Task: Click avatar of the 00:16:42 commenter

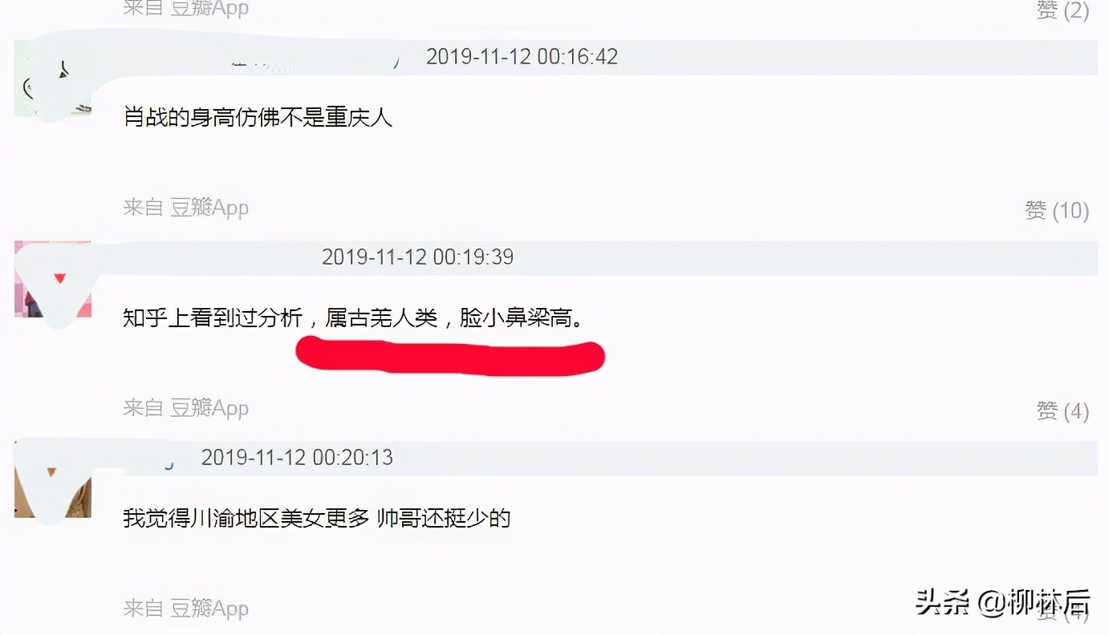Action: click(x=53, y=79)
